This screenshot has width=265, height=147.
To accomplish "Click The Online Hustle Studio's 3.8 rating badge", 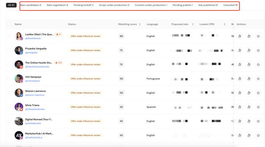I will click(59, 63).
